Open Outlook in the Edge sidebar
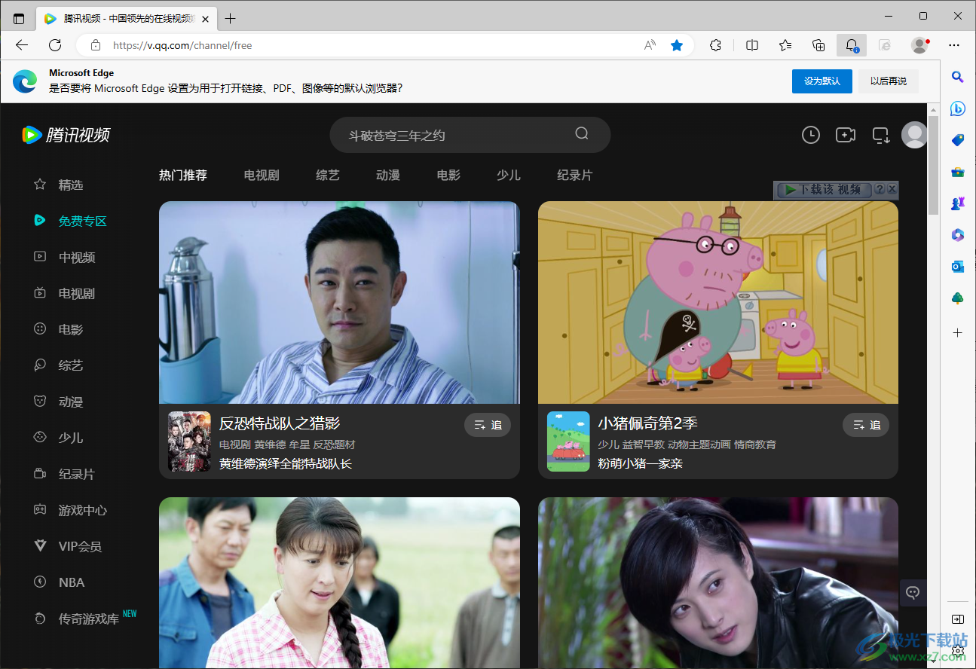Screen dimensions: 976x669 [x=957, y=267]
